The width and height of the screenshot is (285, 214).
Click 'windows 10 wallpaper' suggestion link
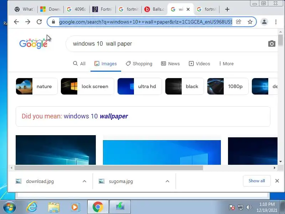point(96,116)
